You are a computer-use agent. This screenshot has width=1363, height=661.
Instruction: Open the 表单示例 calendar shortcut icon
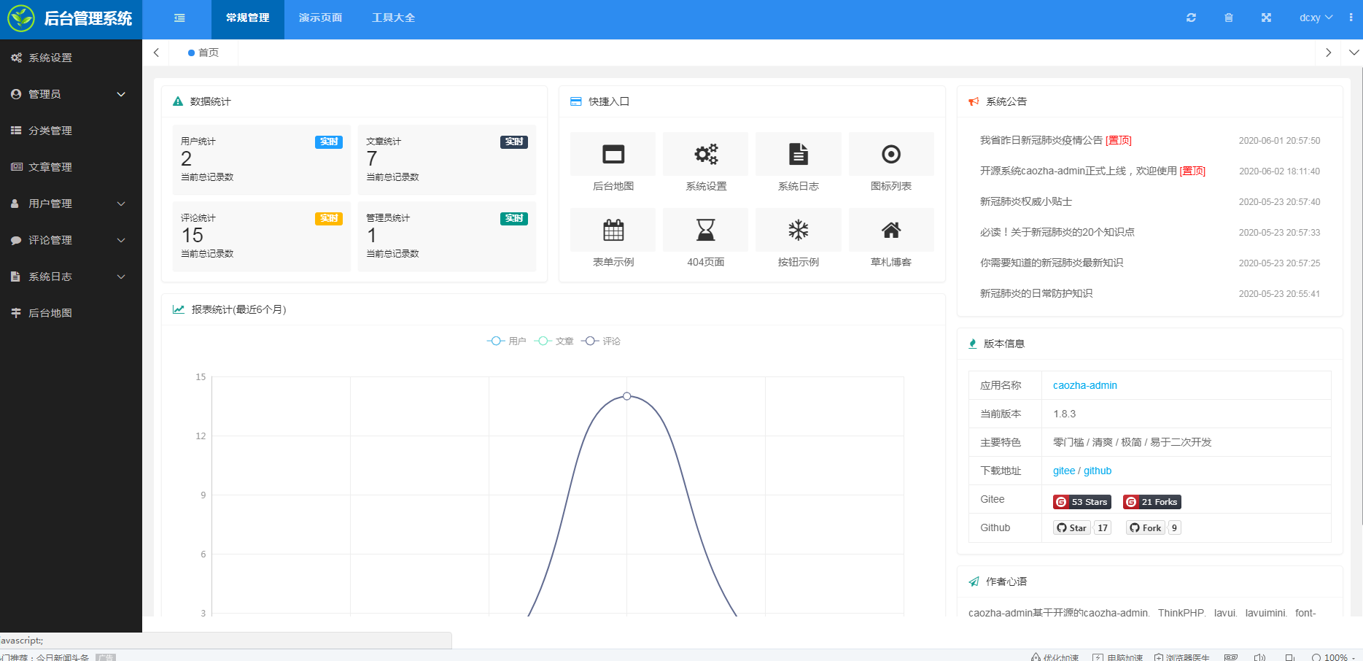point(613,231)
